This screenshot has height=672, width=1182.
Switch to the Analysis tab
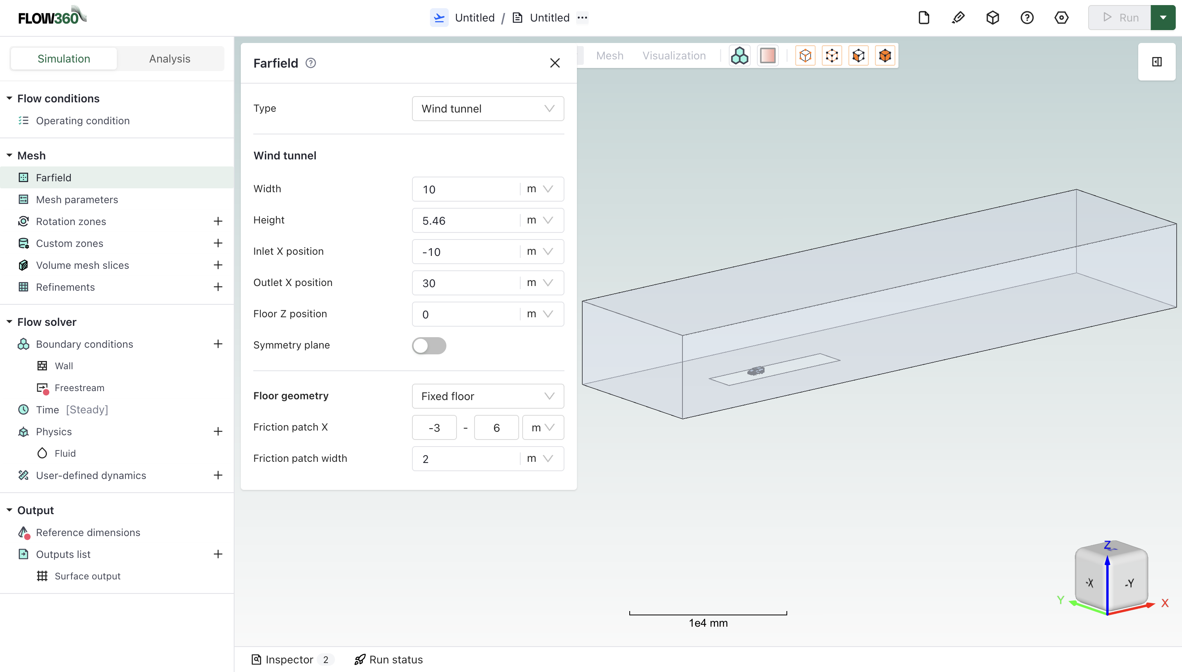click(x=169, y=58)
